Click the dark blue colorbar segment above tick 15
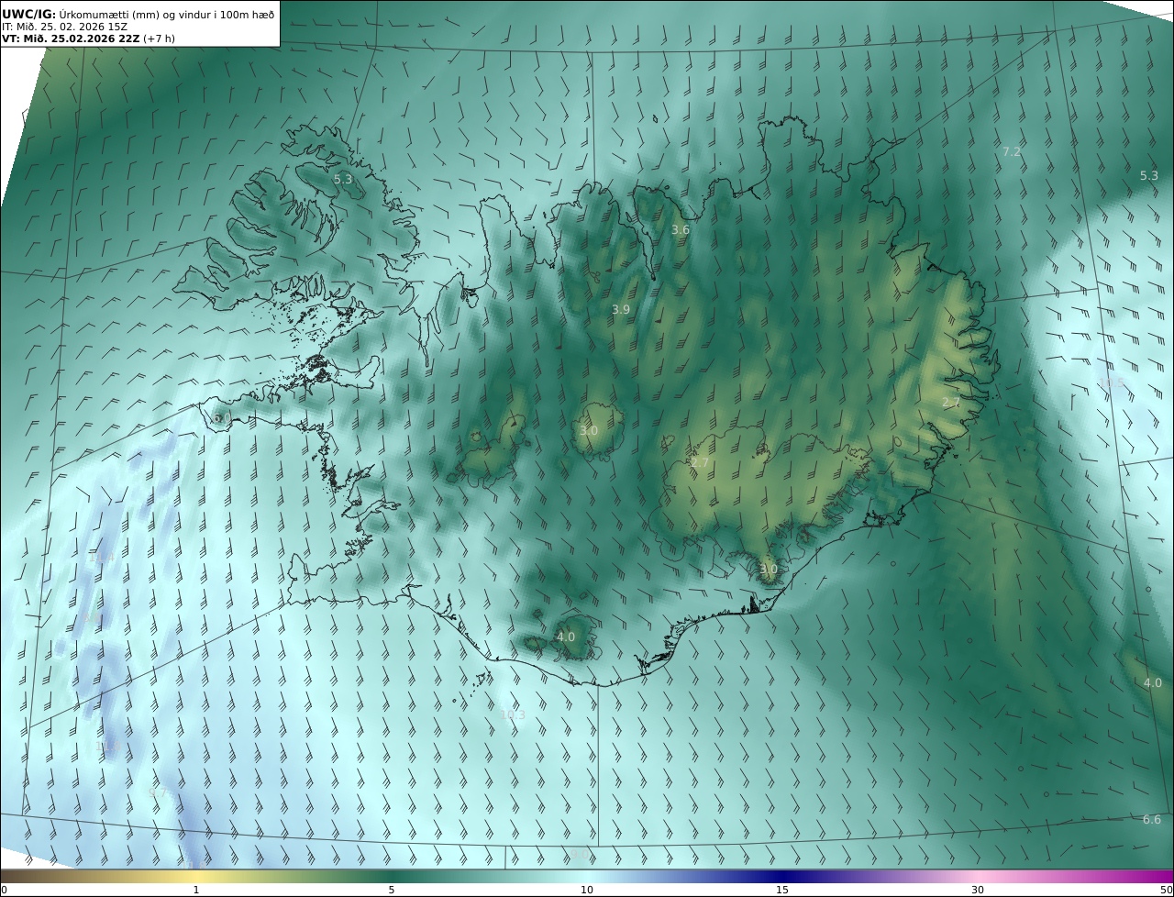Viewport: 1174px width, 897px height. point(782,877)
